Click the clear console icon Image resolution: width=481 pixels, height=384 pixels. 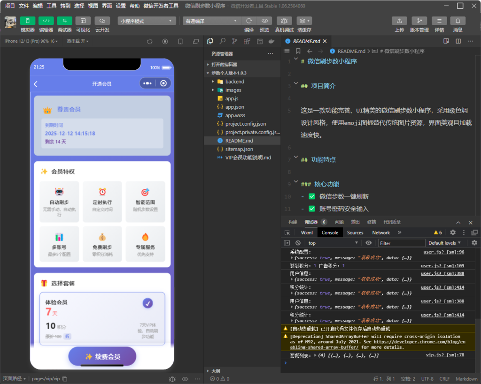coord(298,243)
